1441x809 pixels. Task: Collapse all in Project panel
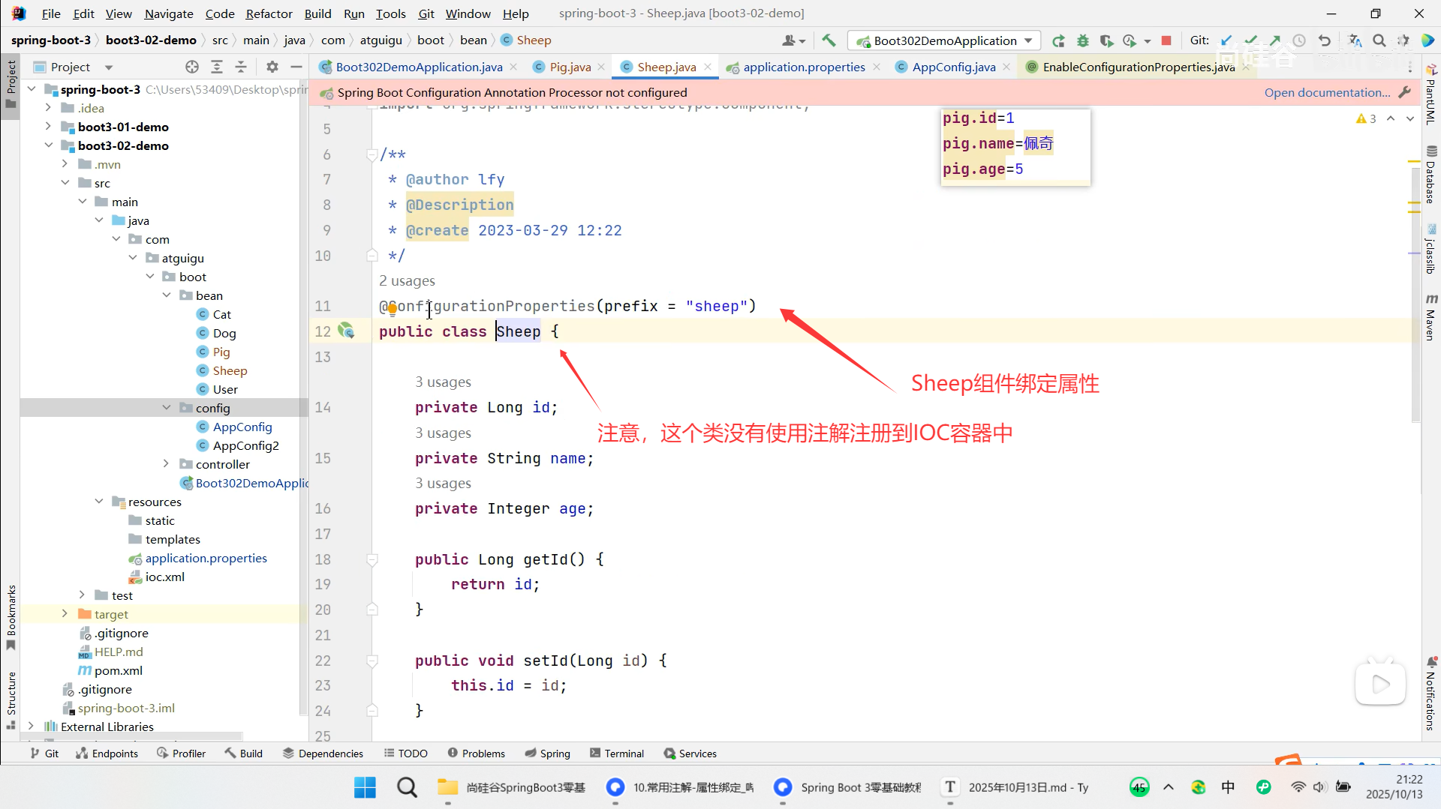click(241, 67)
